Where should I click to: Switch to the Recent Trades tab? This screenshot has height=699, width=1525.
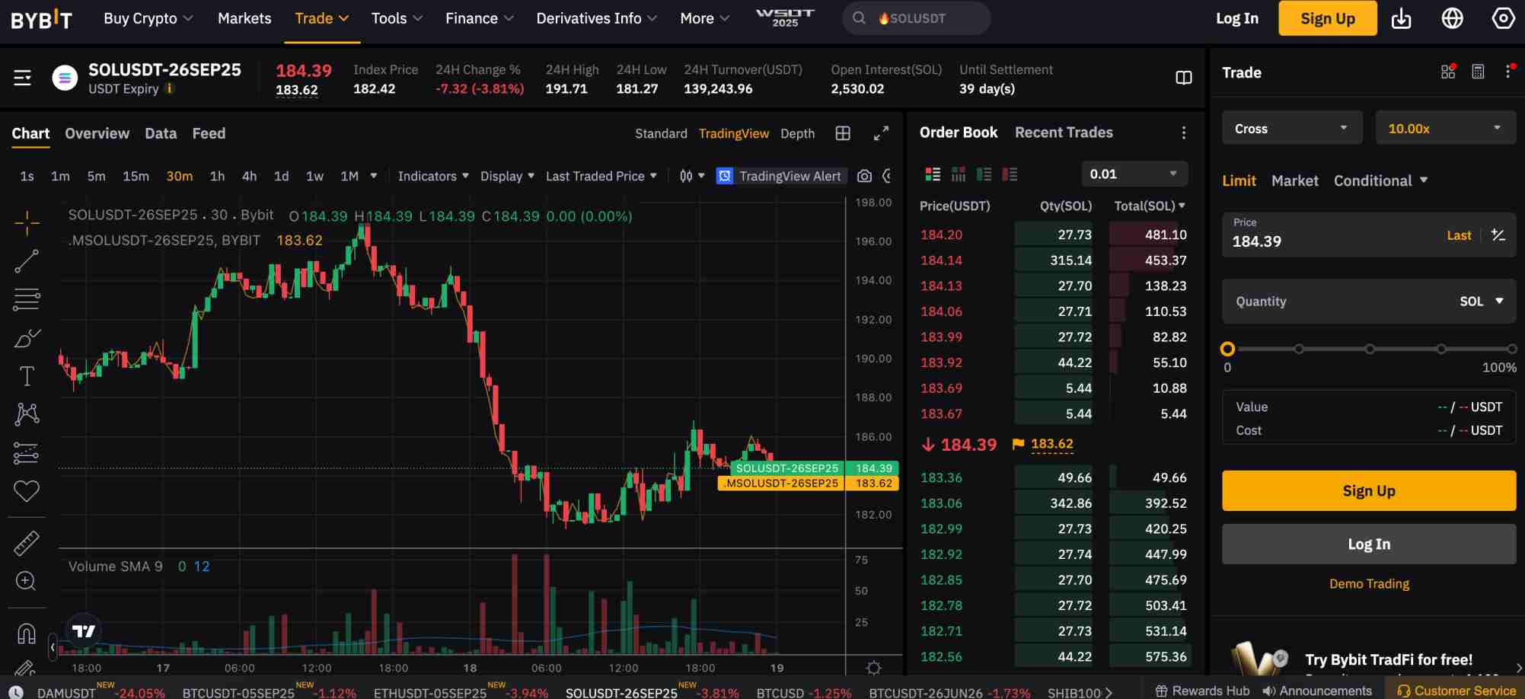click(x=1063, y=132)
